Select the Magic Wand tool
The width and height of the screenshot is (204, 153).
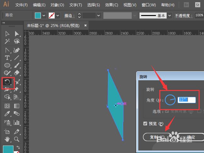point(7,41)
